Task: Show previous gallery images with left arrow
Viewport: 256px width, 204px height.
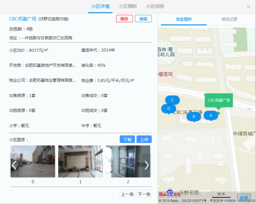Action: (x=14, y=165)
